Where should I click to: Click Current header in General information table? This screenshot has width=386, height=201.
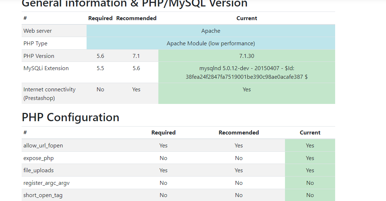point(247,18)
